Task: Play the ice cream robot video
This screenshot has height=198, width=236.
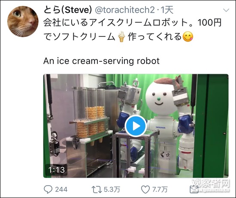Action: (136, 126)
